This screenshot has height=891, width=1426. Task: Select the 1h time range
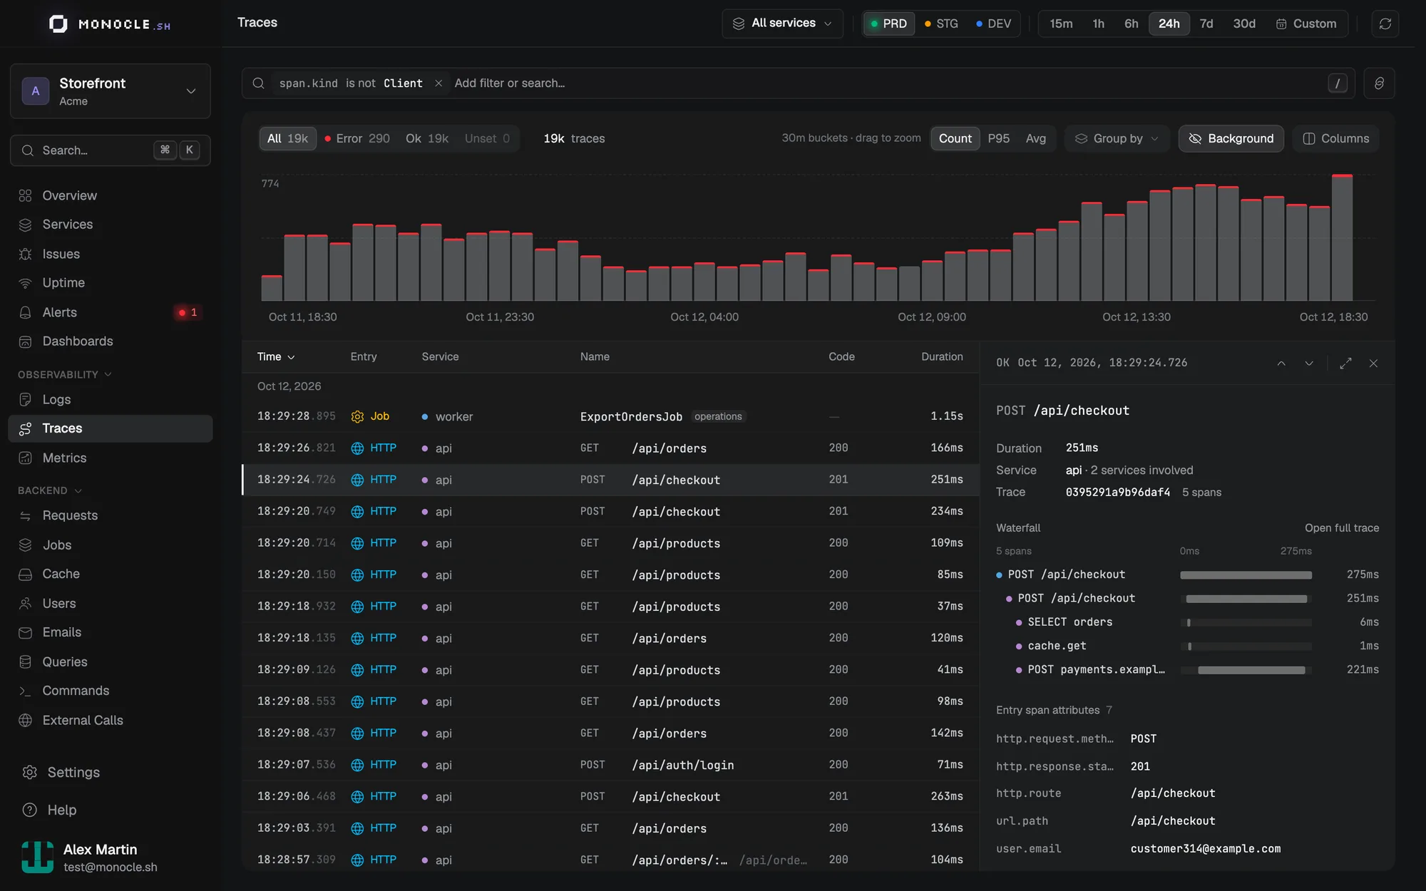coord(1098,24)
